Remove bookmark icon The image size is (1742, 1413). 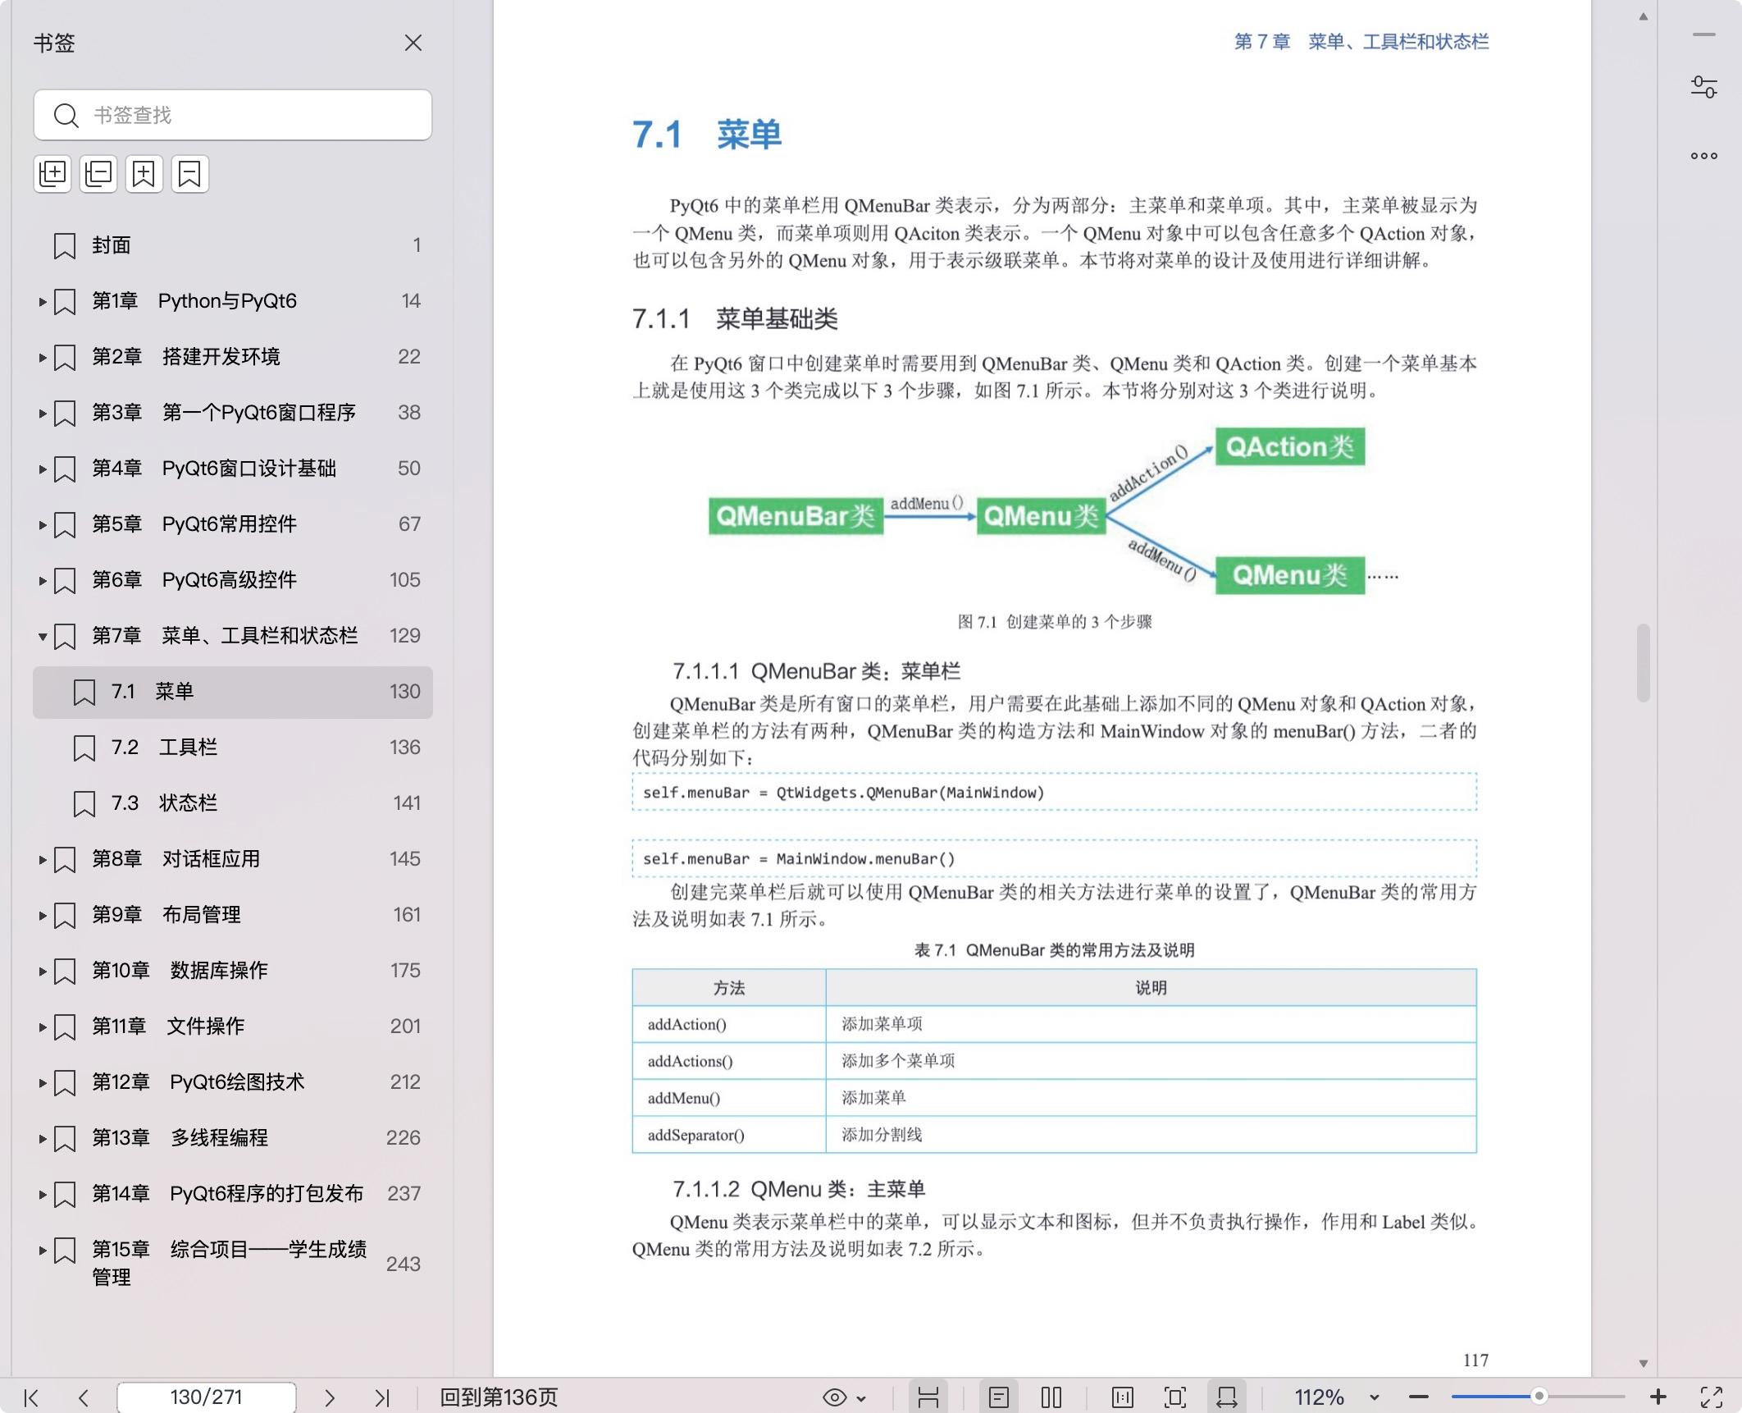click(x=190, y=173)
